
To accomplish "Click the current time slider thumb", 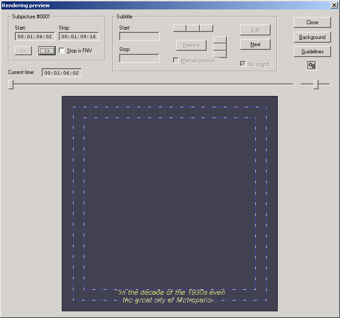I will coord(11,84).
